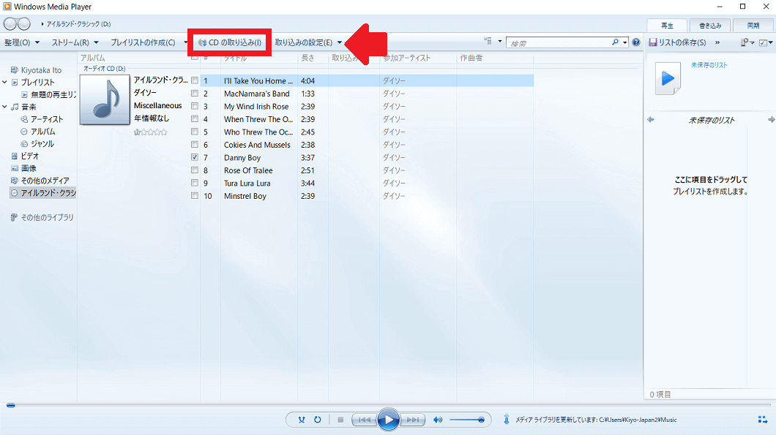Screen dimensions: 776x435
Task: Check the box for My Wind Irish Rose
Action: [x=195, y=106]
